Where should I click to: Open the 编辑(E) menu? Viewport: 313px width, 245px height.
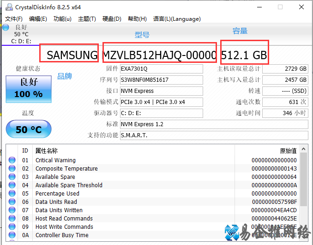[38, 19]
